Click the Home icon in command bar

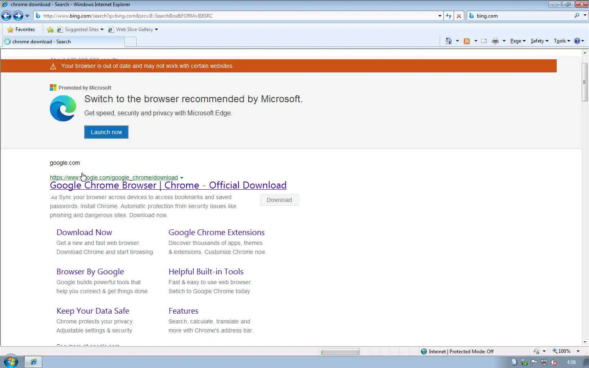449,41
